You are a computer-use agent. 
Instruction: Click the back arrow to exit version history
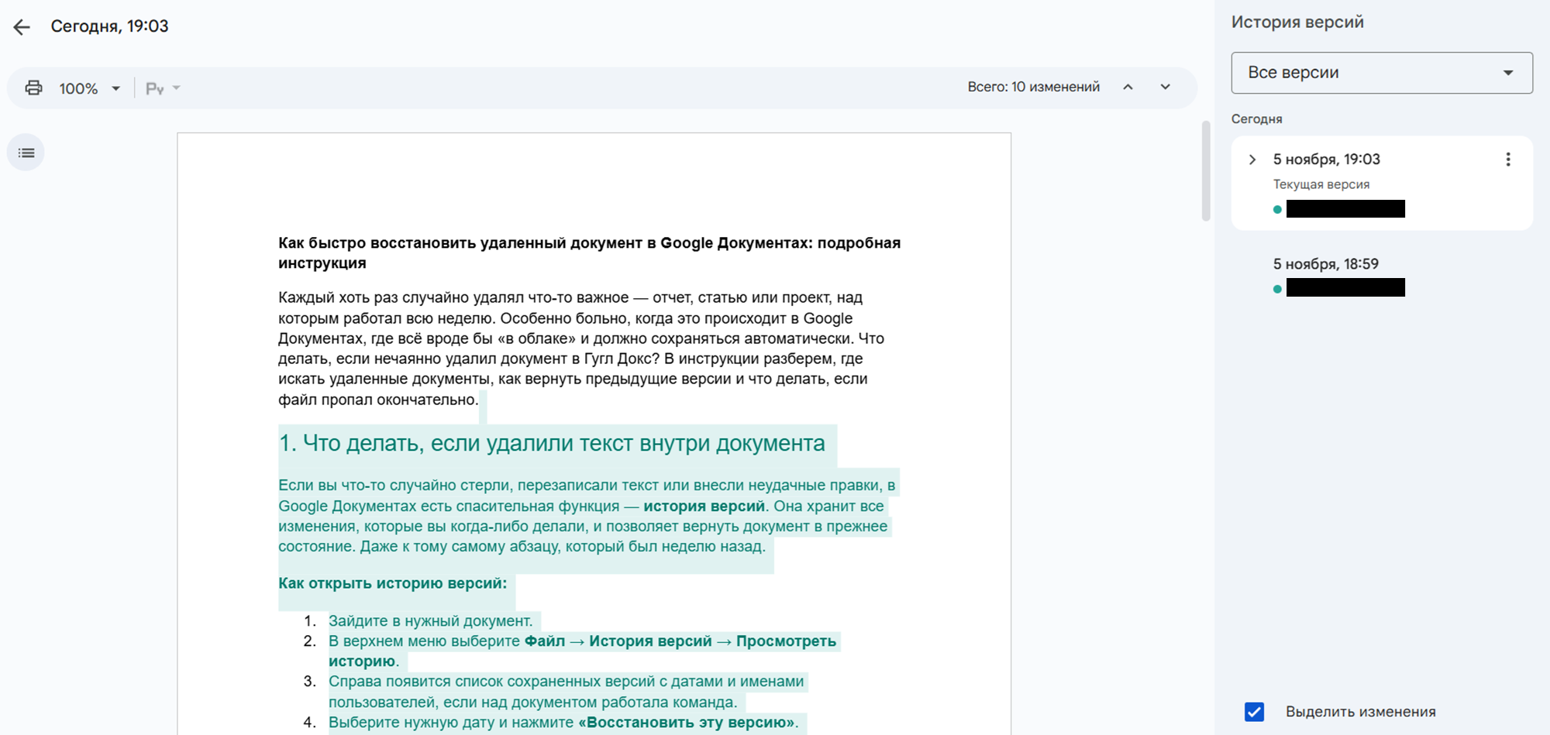pos(22,27)
